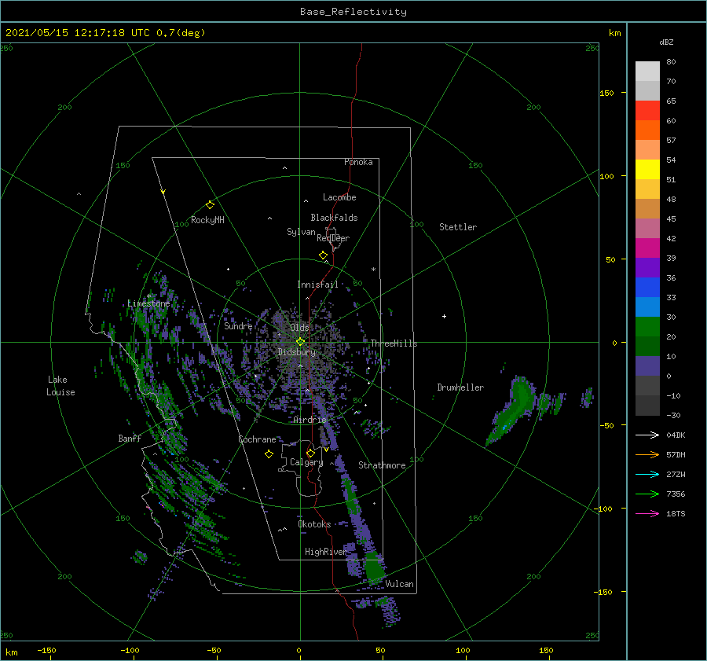
Task: Select the blue 36 dBZ color band
Action: click(647, 287)
